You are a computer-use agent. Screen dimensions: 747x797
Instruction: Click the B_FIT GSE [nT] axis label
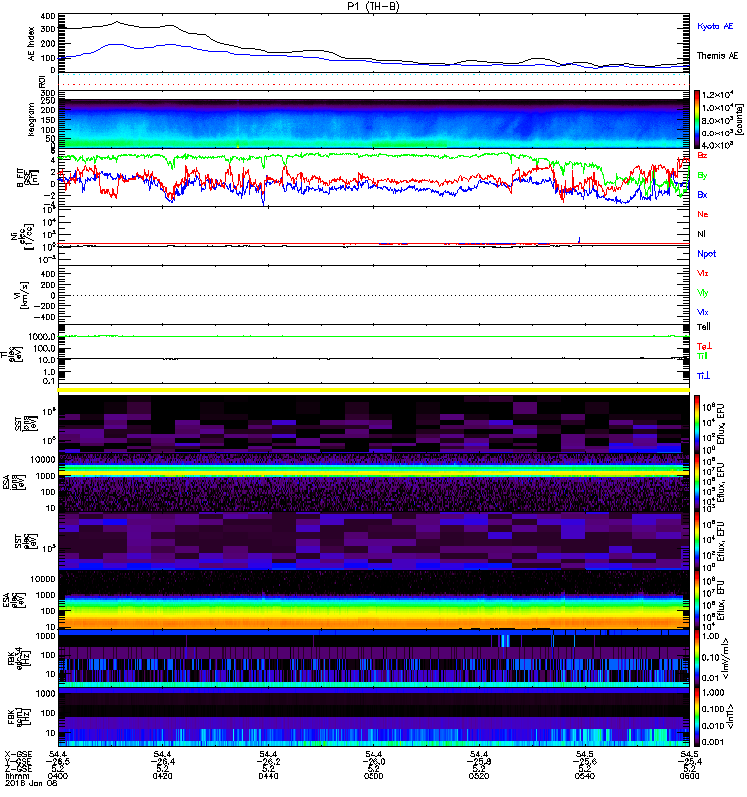[27, 178]
